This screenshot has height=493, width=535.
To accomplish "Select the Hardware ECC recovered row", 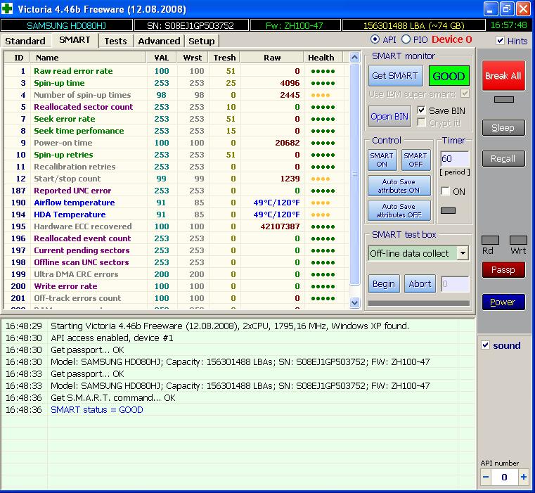I will click(176, 226).
